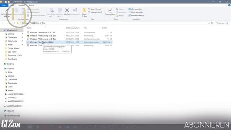The height and width of the screenshot is (130, 231).
Task: Open the Datei ribbon tab
Action: tap(4, 5)
